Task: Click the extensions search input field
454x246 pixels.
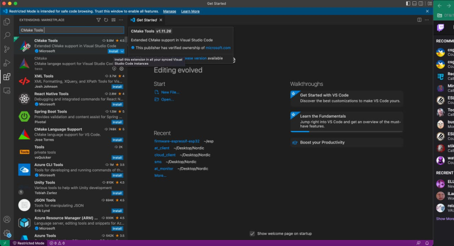Action: (72, 30)
